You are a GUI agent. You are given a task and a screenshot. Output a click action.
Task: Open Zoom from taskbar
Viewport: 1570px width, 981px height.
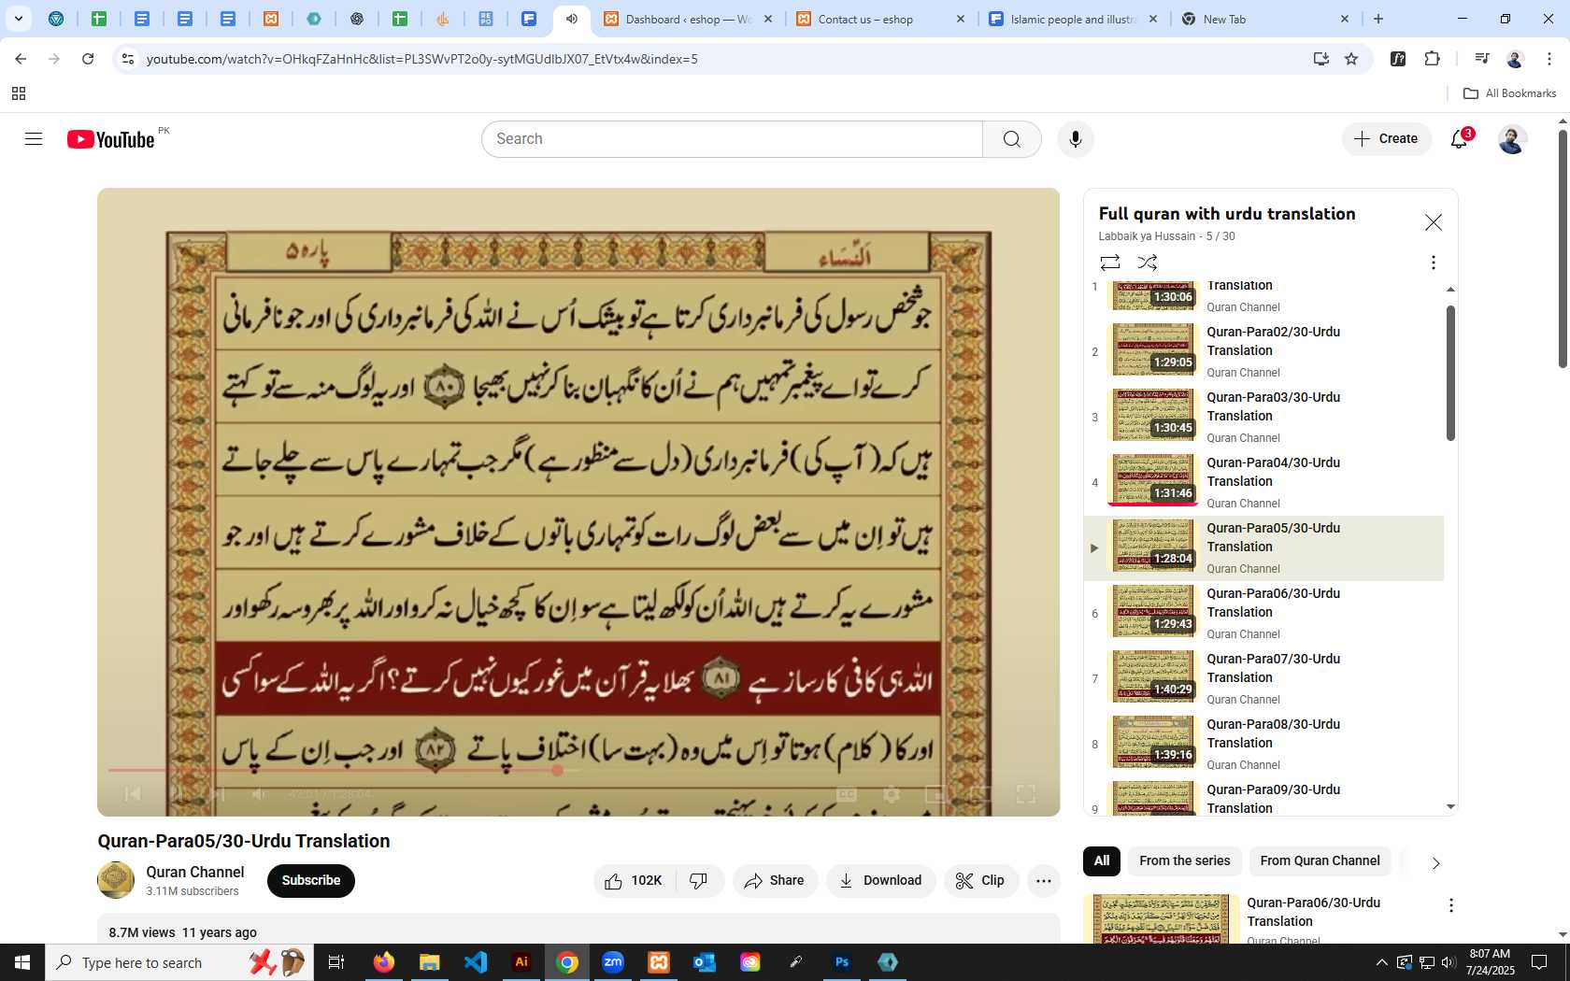(x=613, y=962)
